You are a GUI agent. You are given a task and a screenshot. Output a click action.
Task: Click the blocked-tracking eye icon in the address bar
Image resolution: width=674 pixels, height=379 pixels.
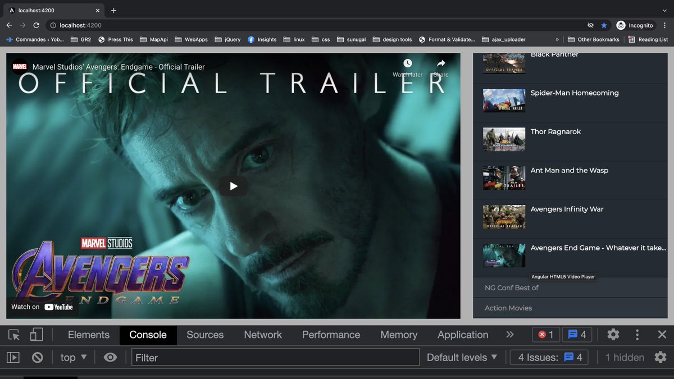(590, 25)
